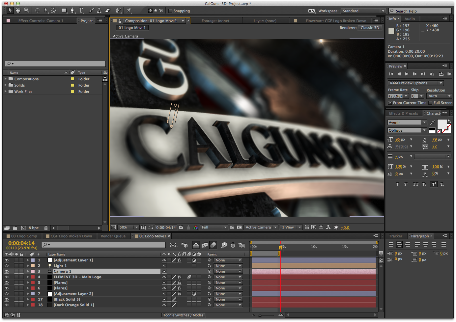456x322 pixels.
Task: Play the preview
Action: point(407,74)
